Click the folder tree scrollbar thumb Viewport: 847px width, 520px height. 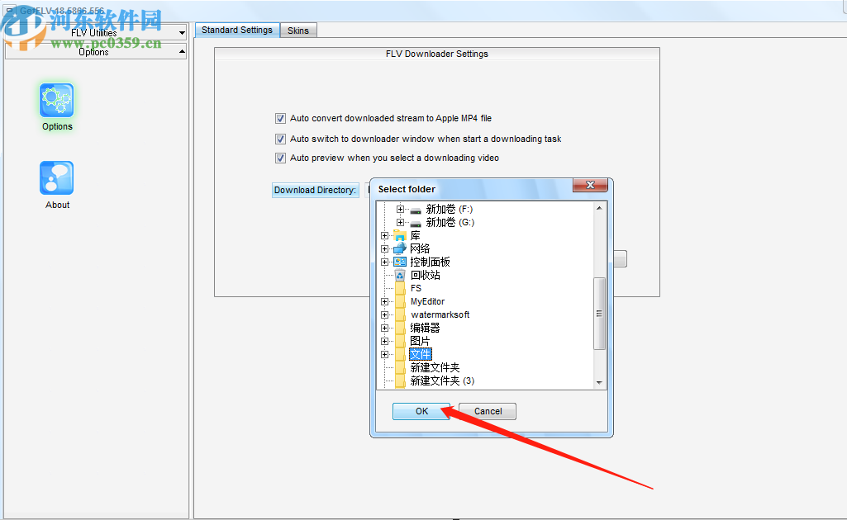tap(599, 314)
